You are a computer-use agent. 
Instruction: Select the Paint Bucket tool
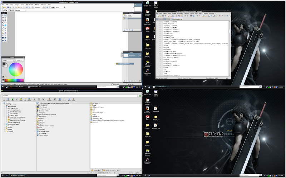(x=3, y=25)
